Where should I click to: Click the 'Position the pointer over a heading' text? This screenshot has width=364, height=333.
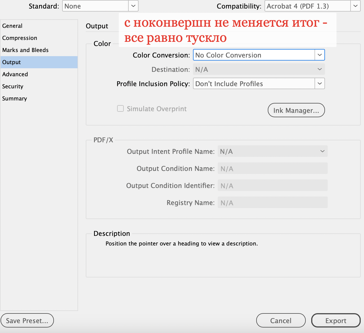click(182, 244)
